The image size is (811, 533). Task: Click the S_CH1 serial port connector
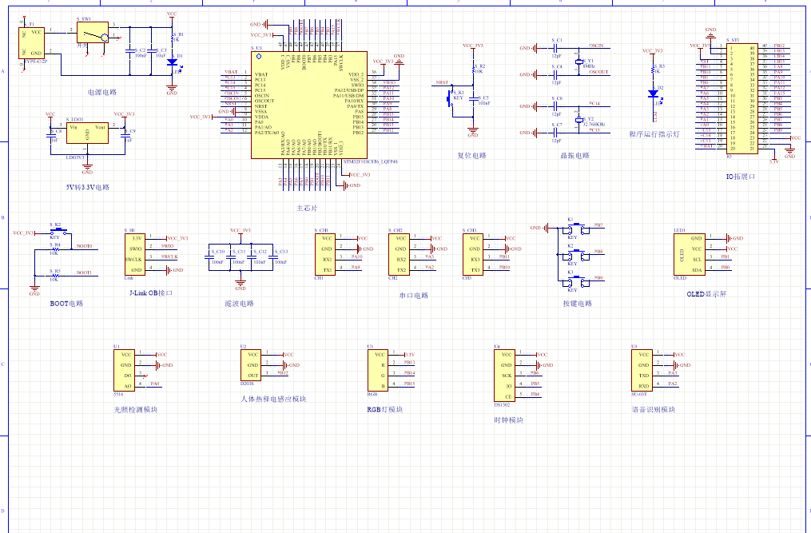click(x=327, y=254)
